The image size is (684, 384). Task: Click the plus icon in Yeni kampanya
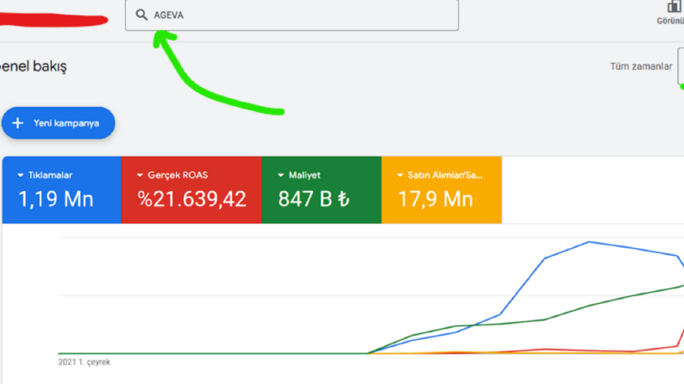click(x=18, y=123)
